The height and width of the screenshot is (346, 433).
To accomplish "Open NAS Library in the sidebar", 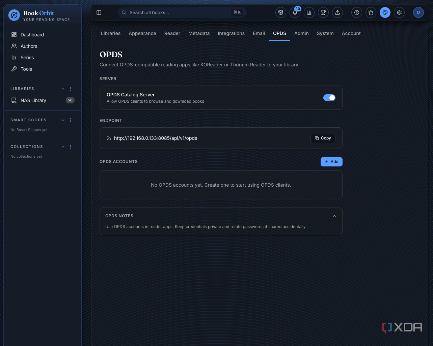I will pos(43,100).
